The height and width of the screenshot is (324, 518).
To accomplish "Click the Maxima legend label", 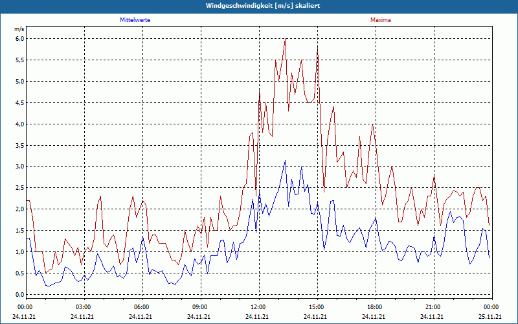I will click(x=381, y=20).
